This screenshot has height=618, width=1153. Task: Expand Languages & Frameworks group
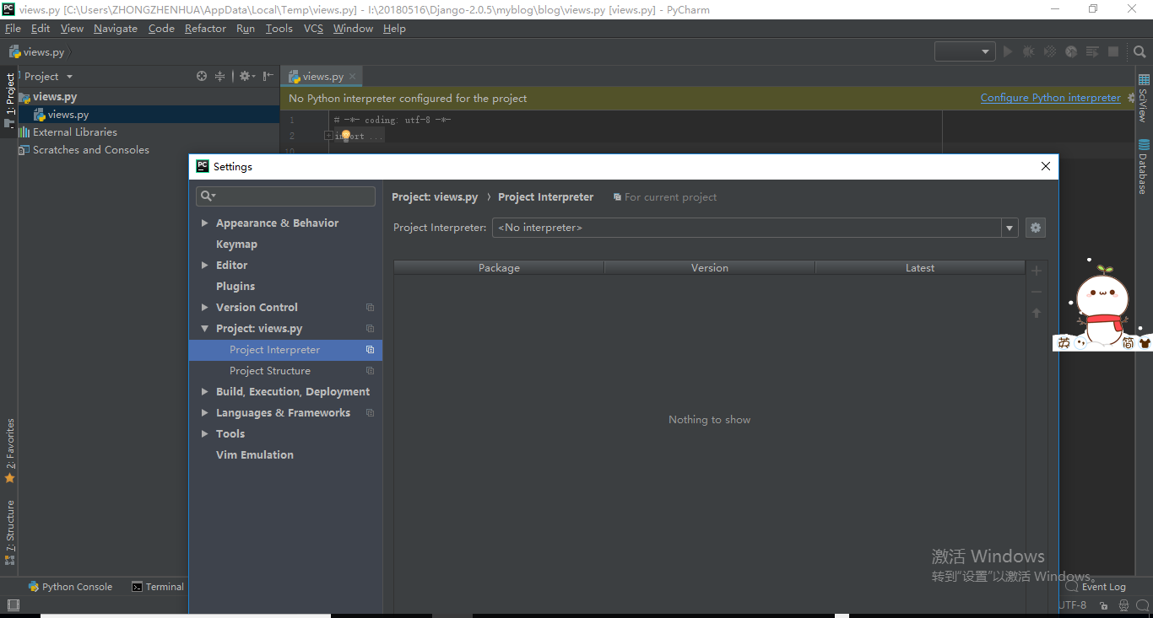[x=204, y=413]
